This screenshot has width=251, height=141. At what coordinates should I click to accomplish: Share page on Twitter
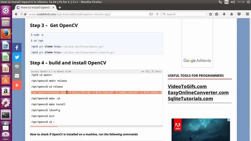click(x=17, y=57)
